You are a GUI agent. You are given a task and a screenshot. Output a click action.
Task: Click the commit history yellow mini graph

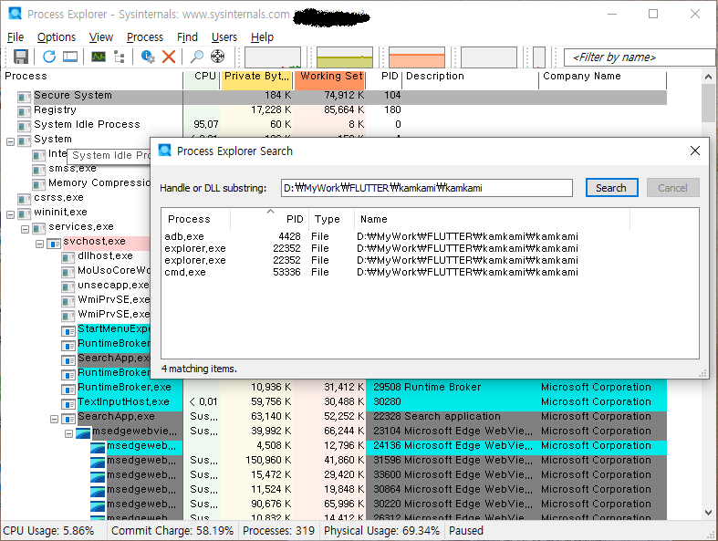[345, 57]
